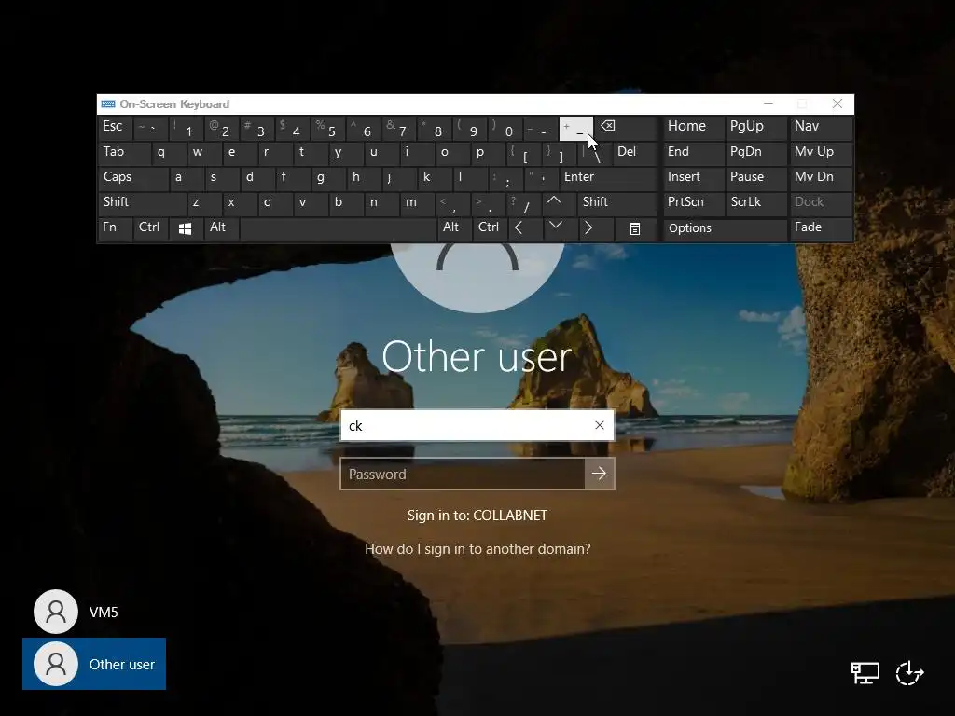This screenshot has width=955, height=716.
Task: Toggle the right Alt key
Action: [x=453, y=228]
